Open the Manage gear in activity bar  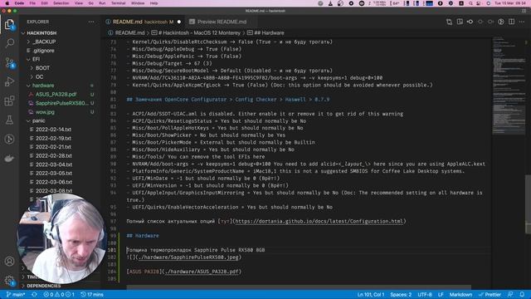click(9, 281)
